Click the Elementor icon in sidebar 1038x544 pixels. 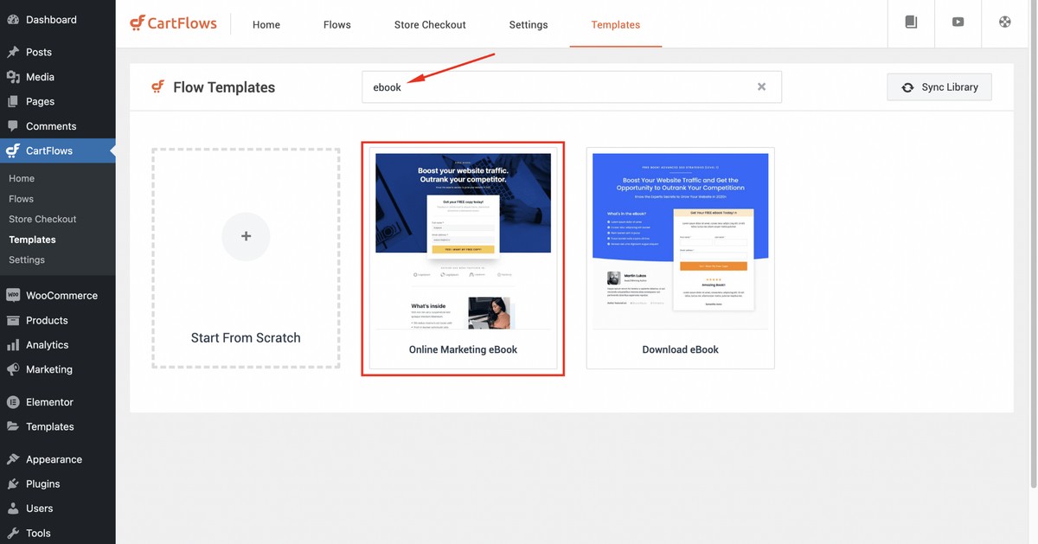click(13, 402)
